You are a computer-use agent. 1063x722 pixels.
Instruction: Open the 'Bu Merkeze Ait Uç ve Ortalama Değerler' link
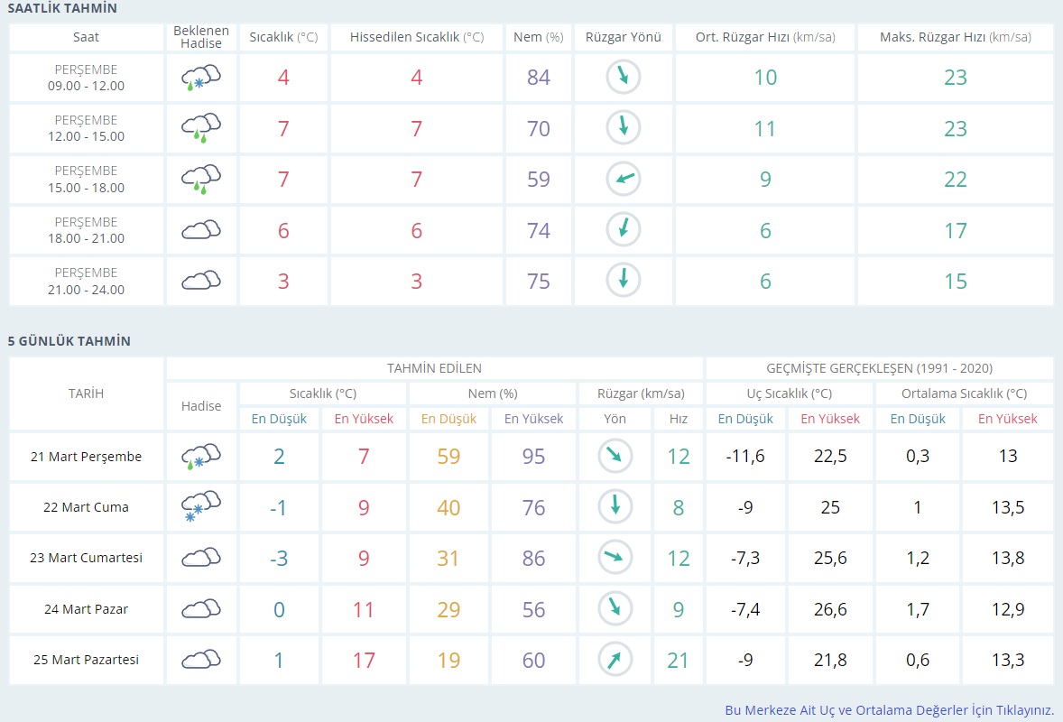[x=889, y=710]
